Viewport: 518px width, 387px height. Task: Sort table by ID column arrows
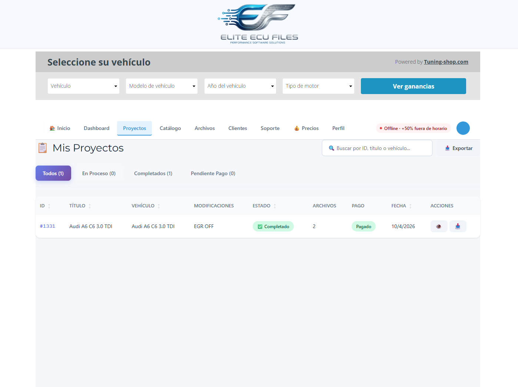[x=49, y=206]
